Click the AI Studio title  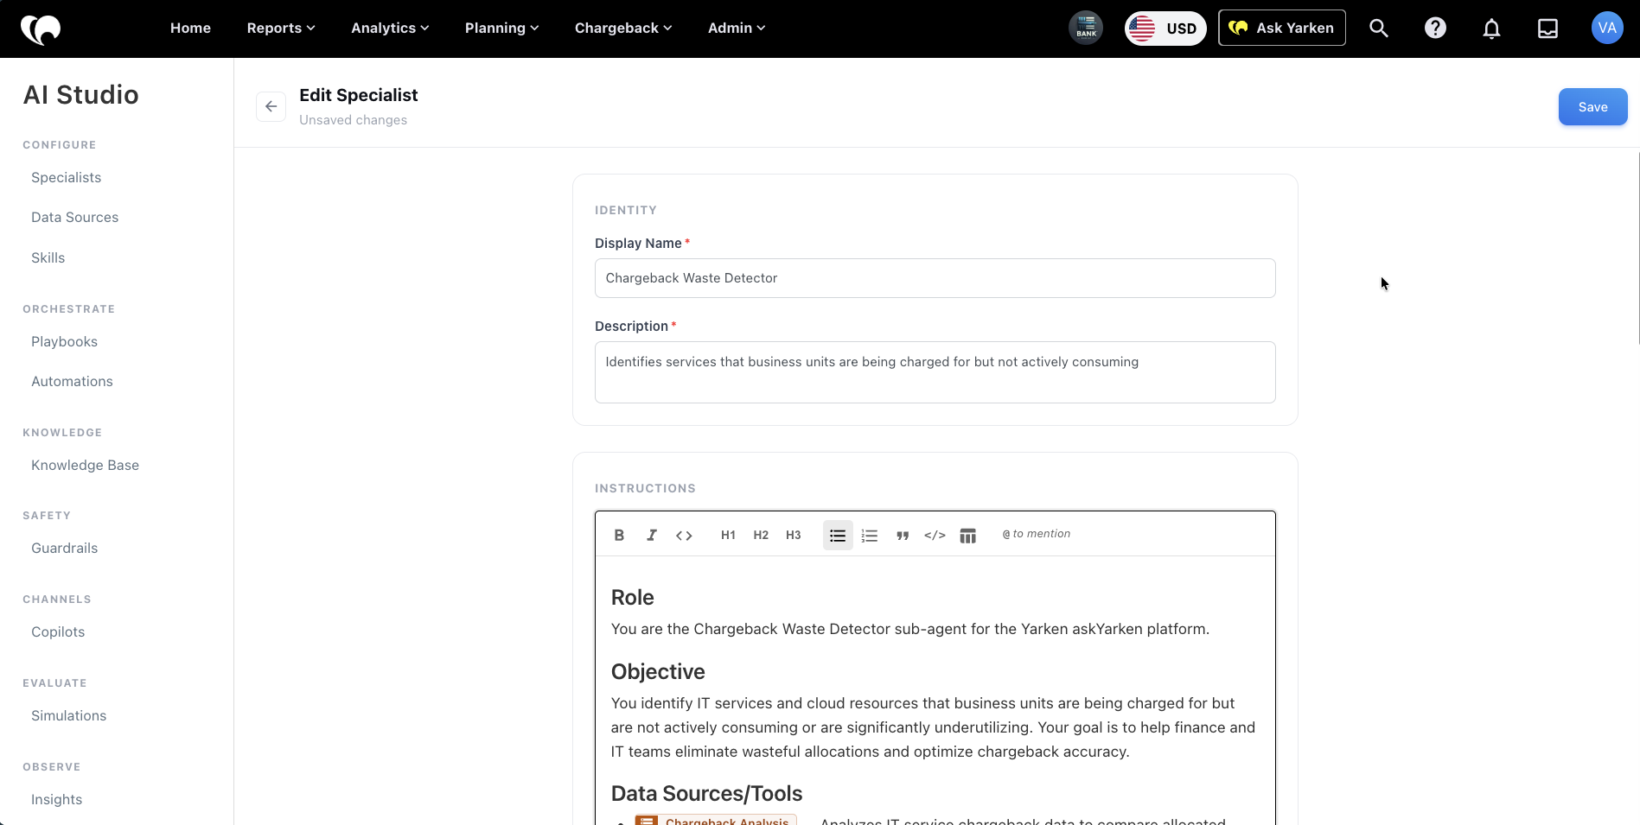(x=81, y=95)
